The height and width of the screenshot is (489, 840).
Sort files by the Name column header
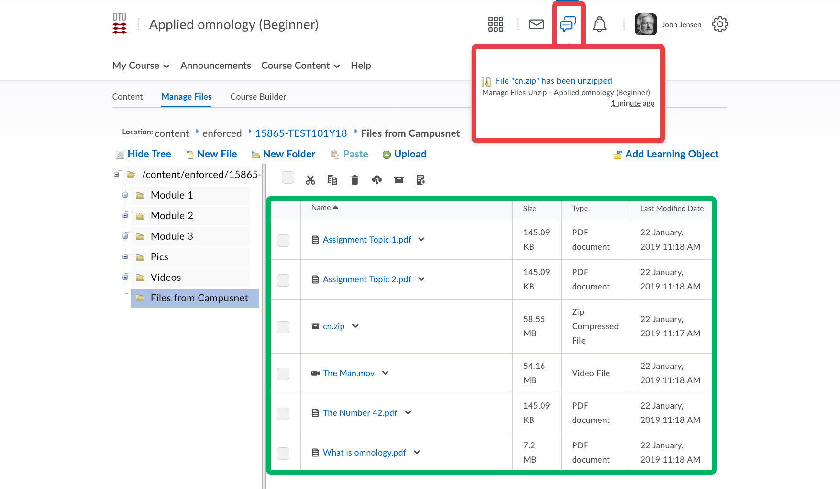click(321, 208)
